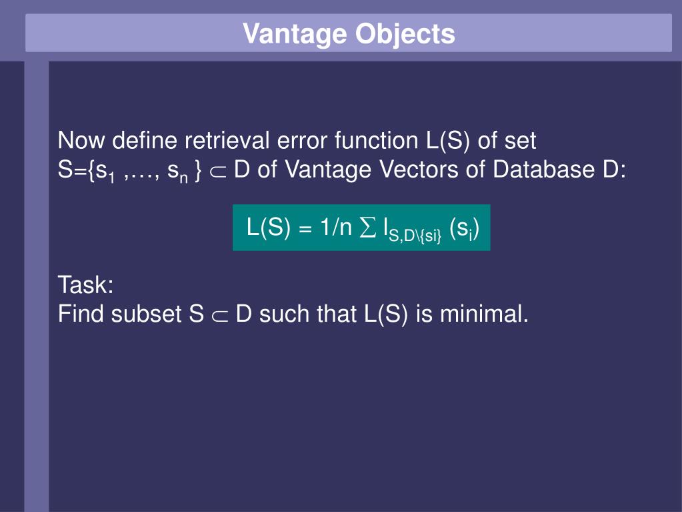The width and height of the screenshot is (682, 512).
Task: Select the 'Task:' label text
Action: pos(86,285)
